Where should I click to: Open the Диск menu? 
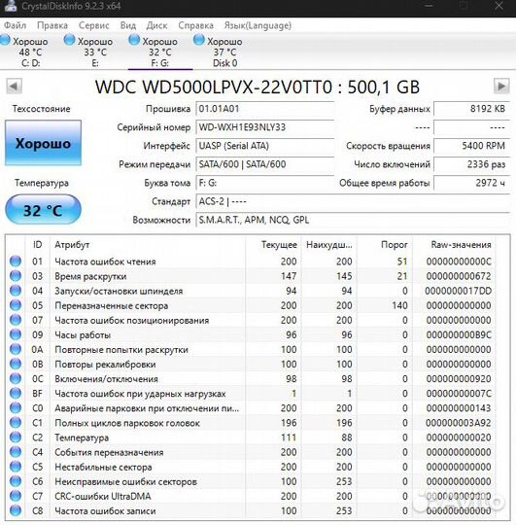(156, 25)
